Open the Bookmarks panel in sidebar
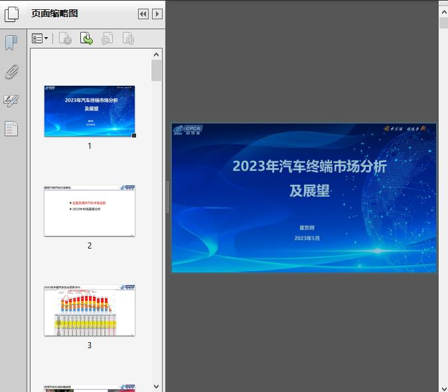The width and height of the screenshot is (448, 392). [x=11, y=43]
